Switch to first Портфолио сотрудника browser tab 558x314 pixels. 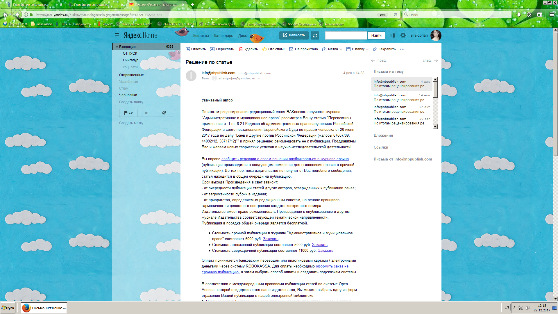coord(31,5)
